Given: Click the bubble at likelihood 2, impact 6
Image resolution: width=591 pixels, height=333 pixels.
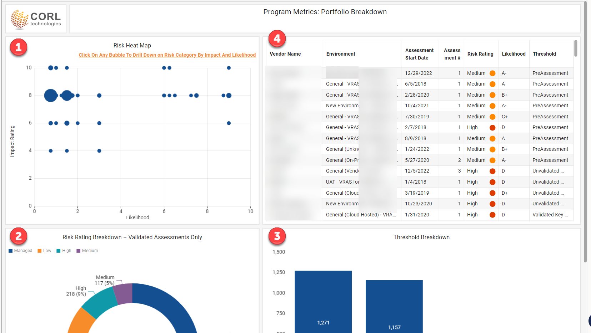Looking at the screenshot, I should click(x=77, y=123).
